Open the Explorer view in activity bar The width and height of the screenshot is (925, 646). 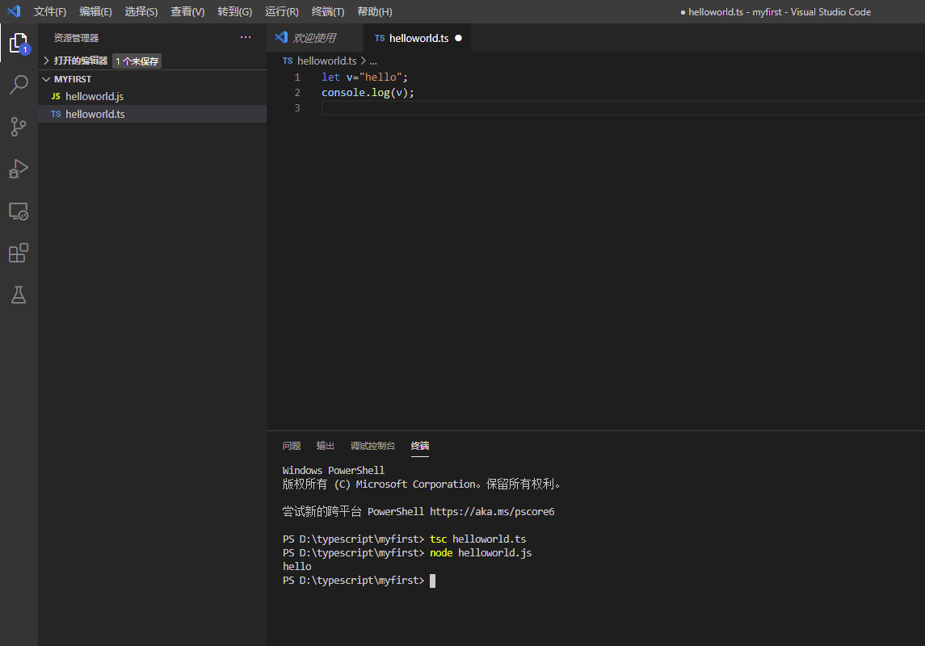(19, 43)
